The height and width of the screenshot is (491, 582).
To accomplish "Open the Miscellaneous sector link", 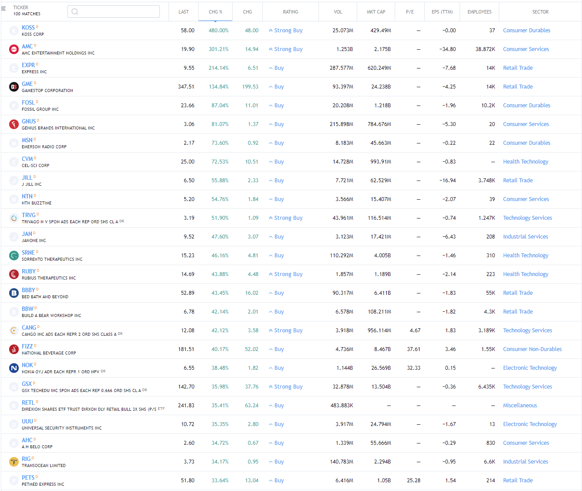I will pyautogui.click(x=520, y=406).
